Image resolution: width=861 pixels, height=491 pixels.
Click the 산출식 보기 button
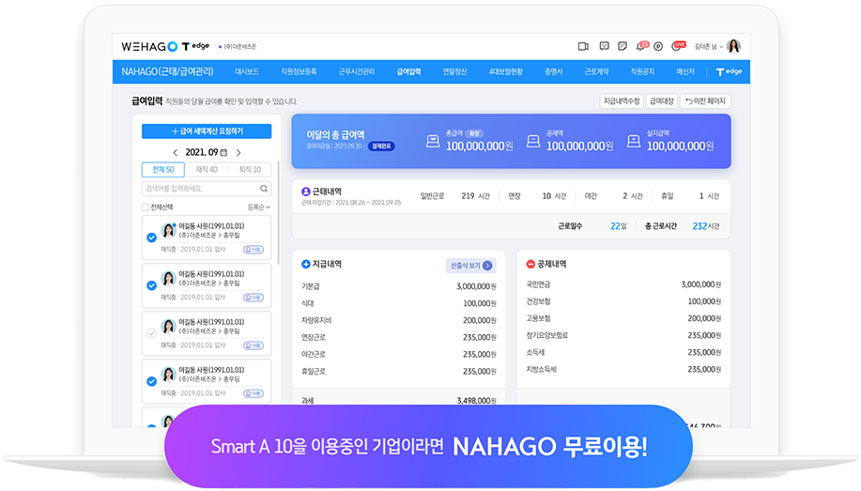coord(471,266)
